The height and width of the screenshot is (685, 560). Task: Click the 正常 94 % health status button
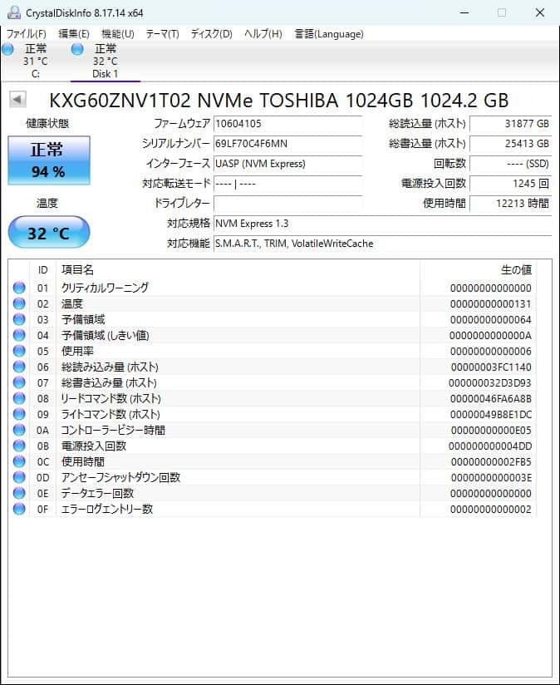coord(49,160)
